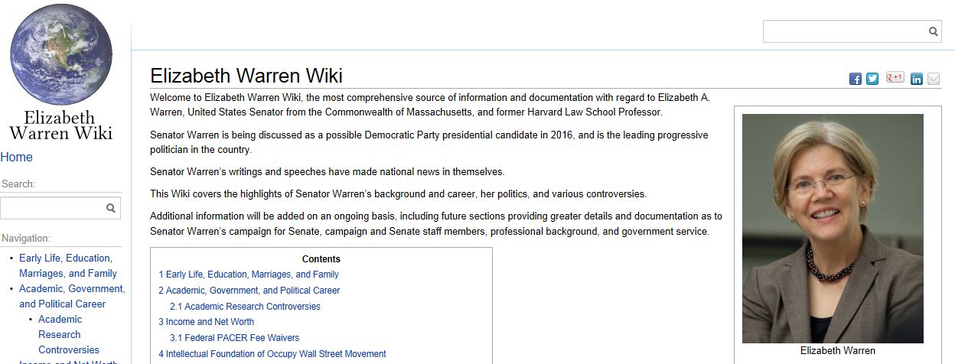
Task: Click the Facebook share icon
Action: pos(856,79)
